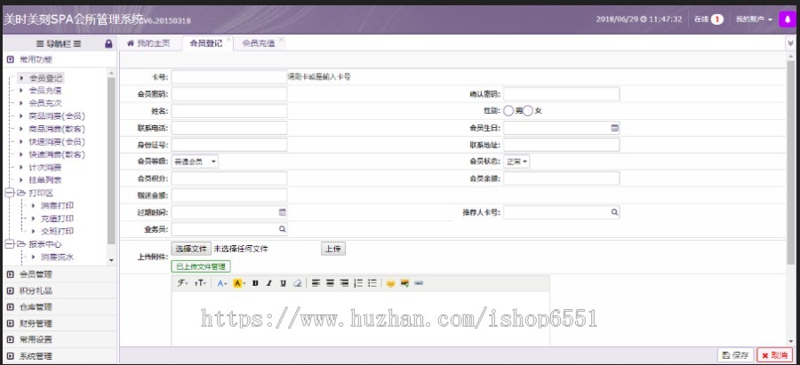The height and width of the screenshot is (365, 800).
Task: Click the remove formatting eraser icon
Action: (x=298, y=283)
